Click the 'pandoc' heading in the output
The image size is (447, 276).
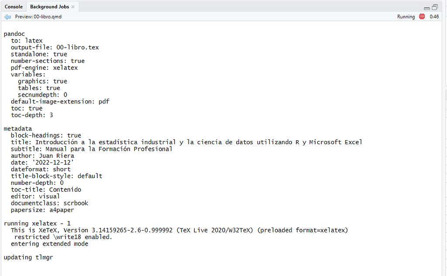coord(14,34)
